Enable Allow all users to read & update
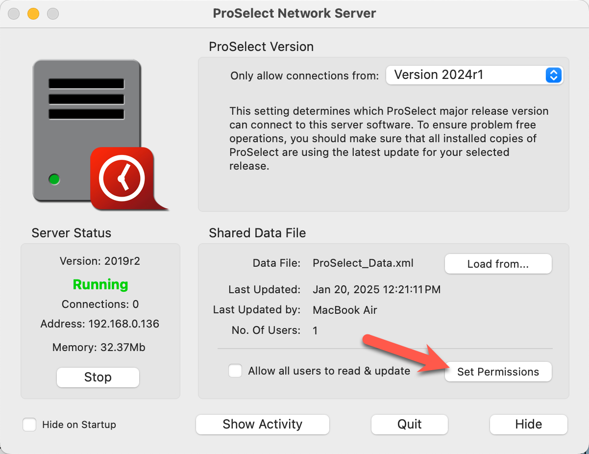 pos(235,371)
